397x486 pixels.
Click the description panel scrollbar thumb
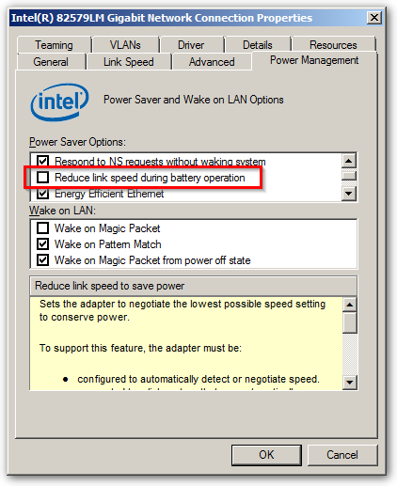tap(350, 322)
